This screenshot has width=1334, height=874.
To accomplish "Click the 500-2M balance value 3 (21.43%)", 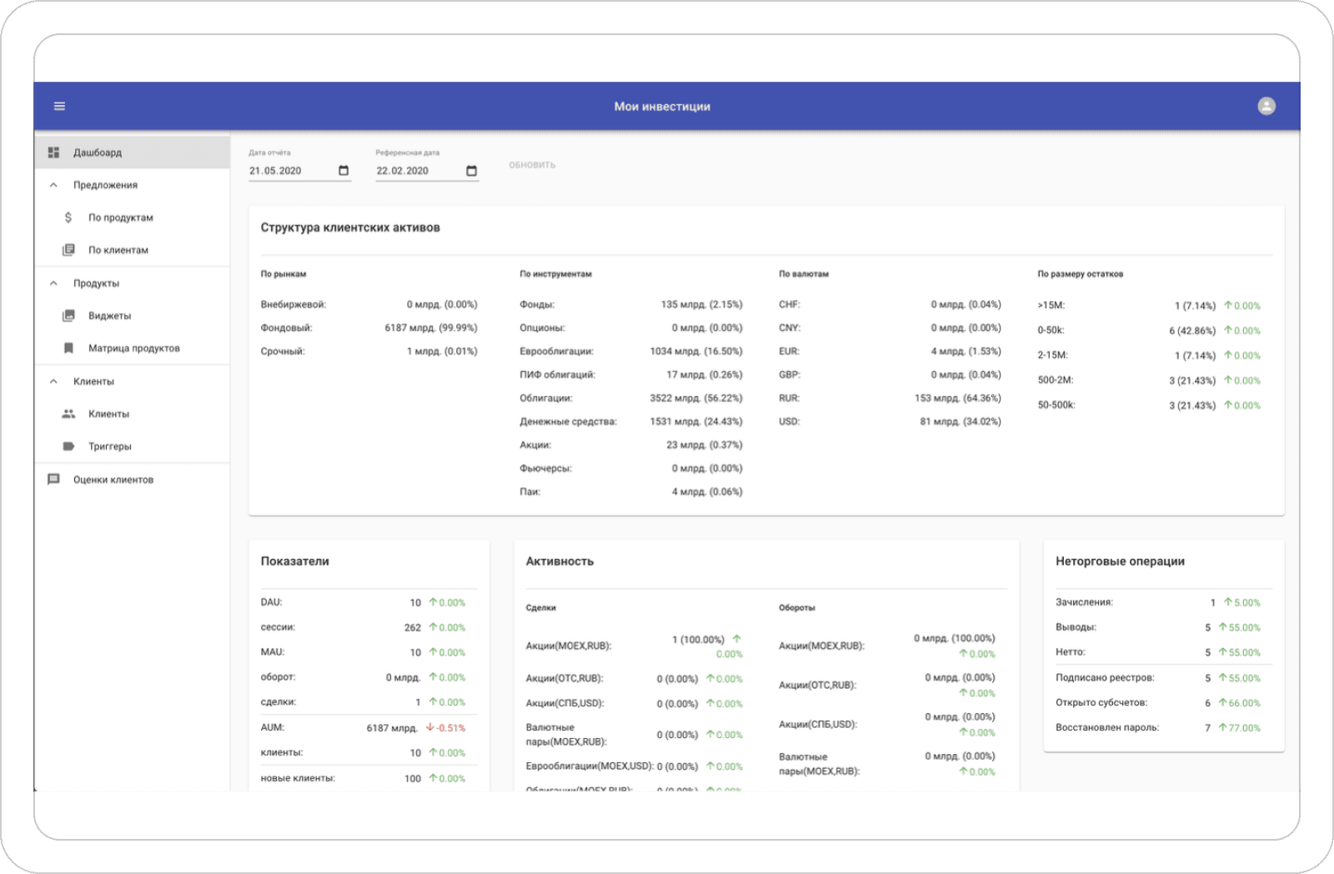I will click(1191, 380).
